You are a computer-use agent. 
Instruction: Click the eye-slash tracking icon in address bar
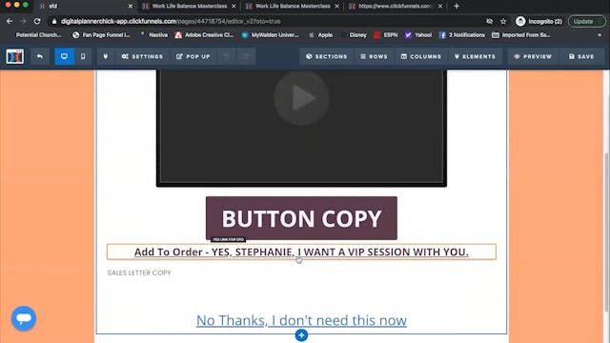tap(489, 21)
